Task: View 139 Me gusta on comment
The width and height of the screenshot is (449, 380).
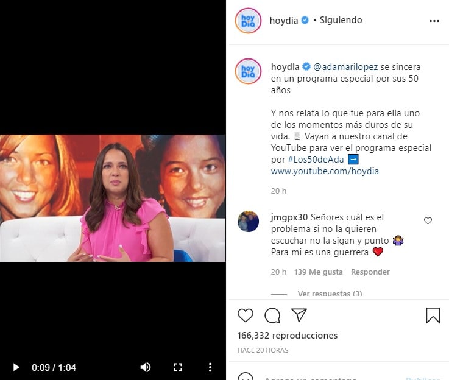Action: pos(319,272)
